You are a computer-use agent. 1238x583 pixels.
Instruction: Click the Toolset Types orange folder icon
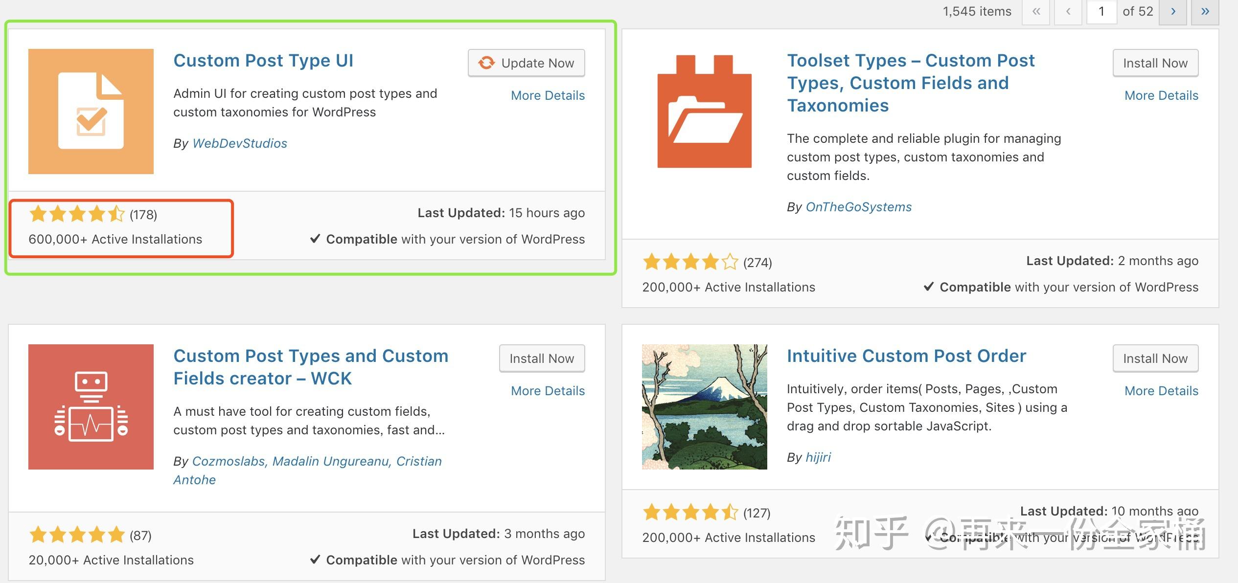coord(704,112)
